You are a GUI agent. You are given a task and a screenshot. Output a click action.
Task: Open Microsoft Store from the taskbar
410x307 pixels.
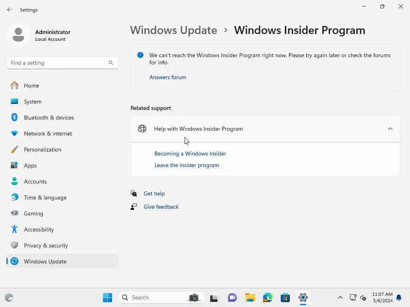point(285,297)
